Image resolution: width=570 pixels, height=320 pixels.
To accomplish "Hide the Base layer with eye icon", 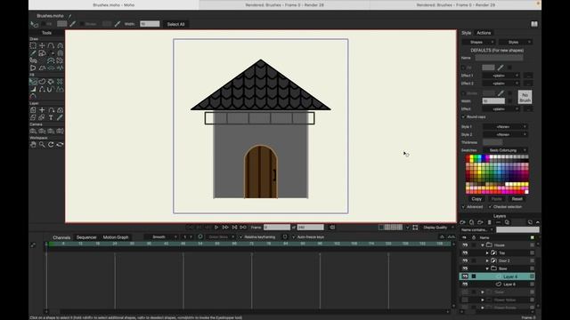I will tap(465, 268).
